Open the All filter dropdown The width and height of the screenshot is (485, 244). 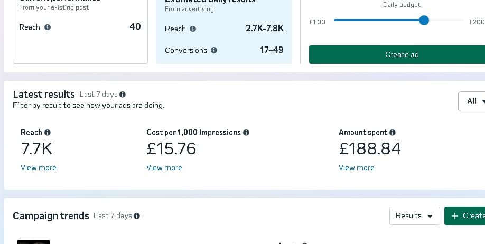471,101
